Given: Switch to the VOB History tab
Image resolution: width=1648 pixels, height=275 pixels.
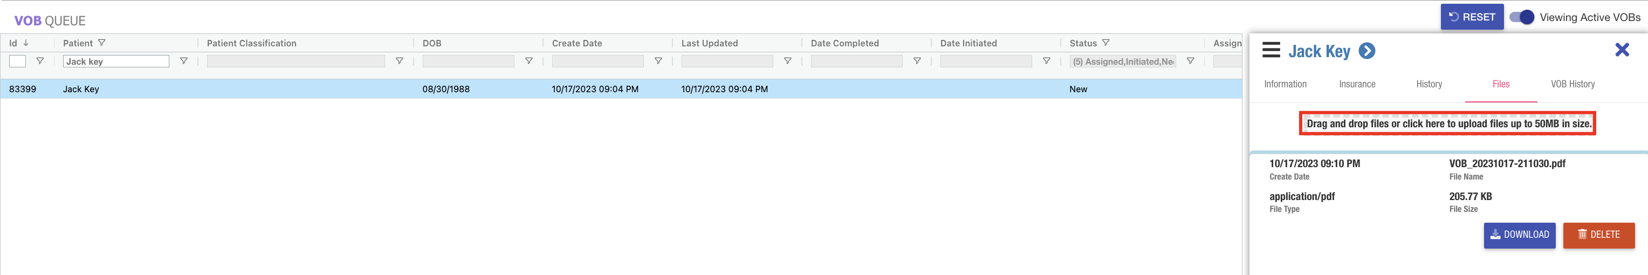Looking at the screenshot, I should point(1572,85).
